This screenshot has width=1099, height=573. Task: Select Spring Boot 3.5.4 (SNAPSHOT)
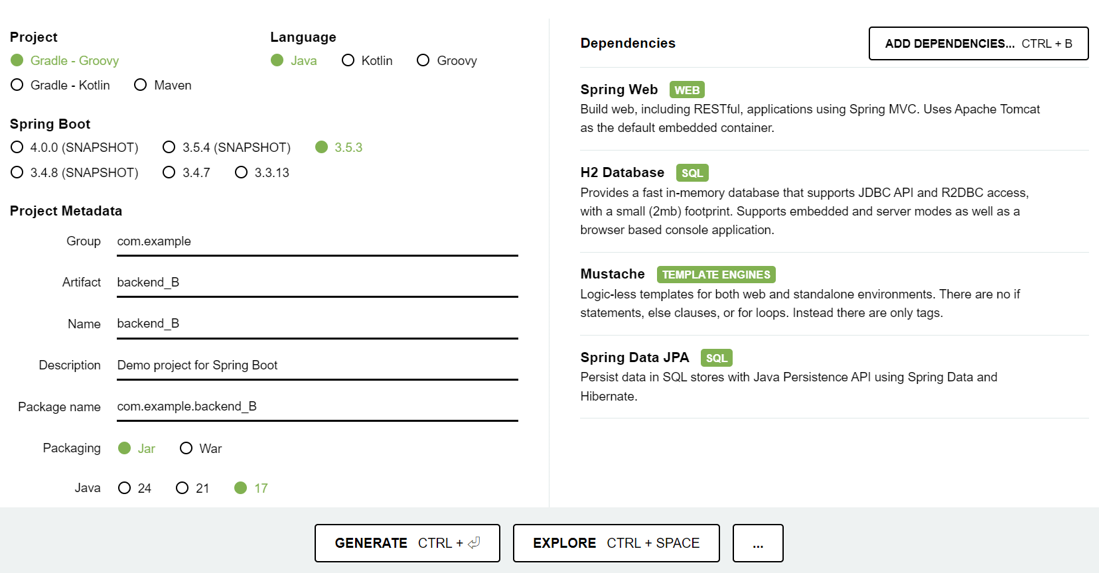(x=226, y=147)
